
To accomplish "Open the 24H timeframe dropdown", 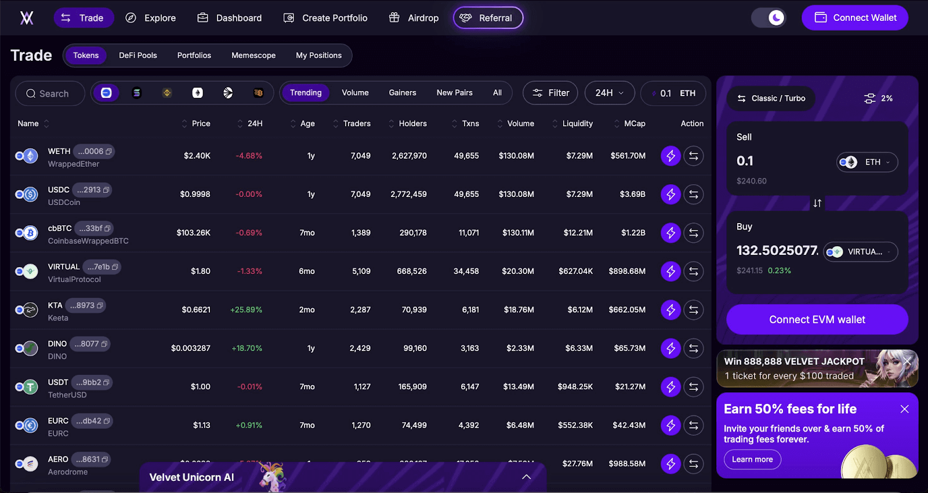I will tap(609, 93).
